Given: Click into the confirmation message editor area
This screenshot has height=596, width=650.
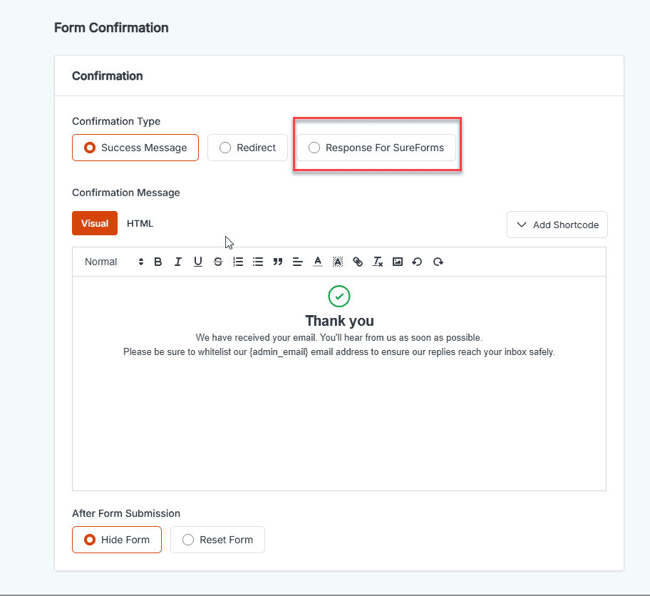Looking at the screenshot, I should pyautogui.click(x=339, y=384).
